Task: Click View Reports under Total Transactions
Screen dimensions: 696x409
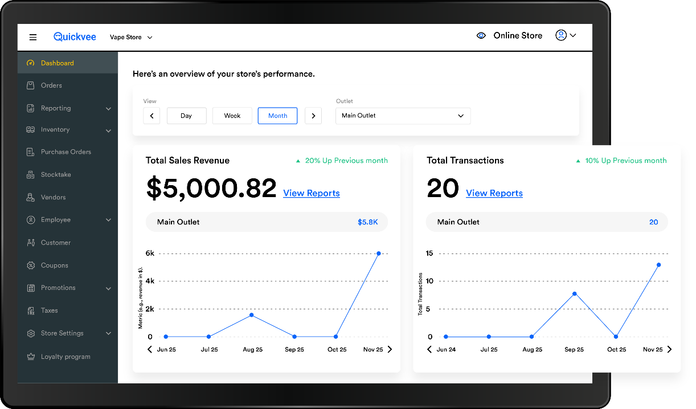Action: (x=494, y=193)
